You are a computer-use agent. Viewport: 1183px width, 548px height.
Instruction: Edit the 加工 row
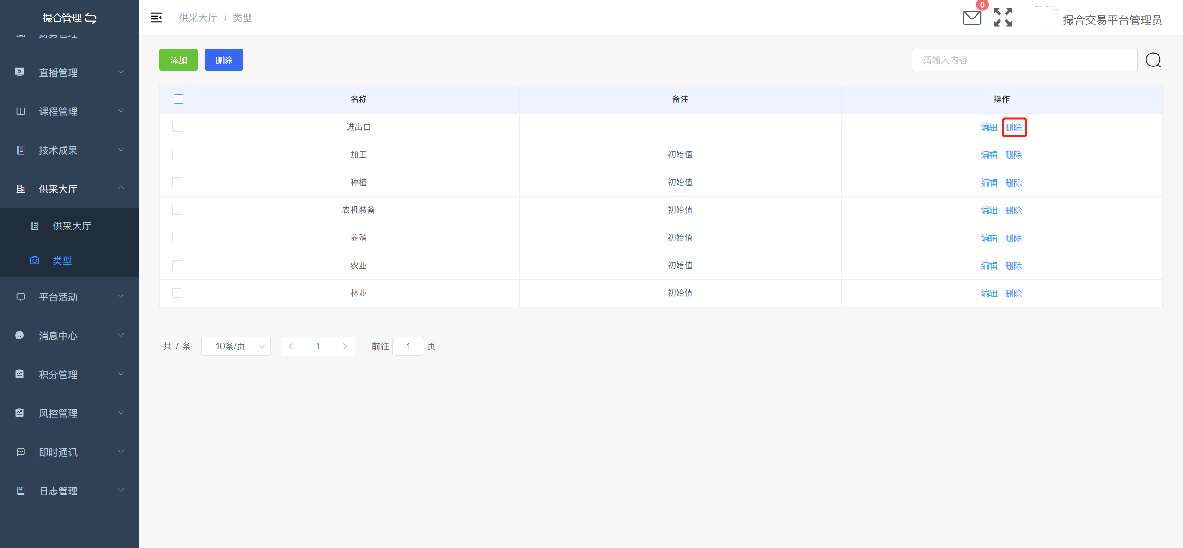click(989, 155)
